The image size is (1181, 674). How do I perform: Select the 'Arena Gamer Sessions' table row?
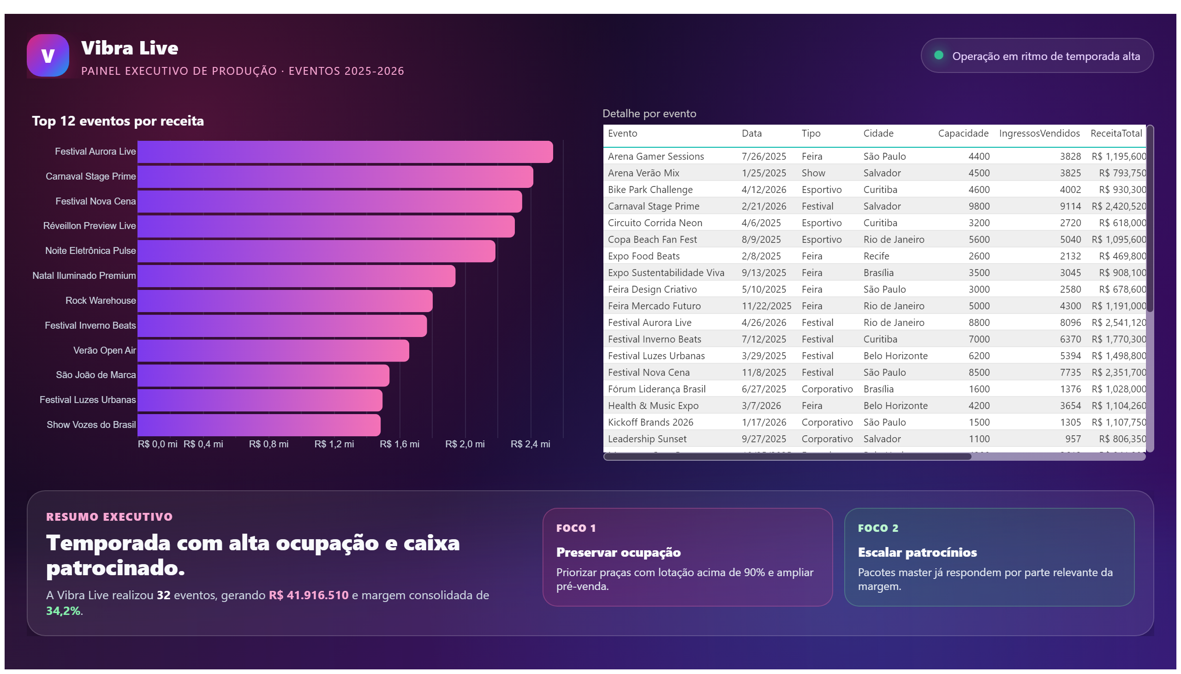874,156
